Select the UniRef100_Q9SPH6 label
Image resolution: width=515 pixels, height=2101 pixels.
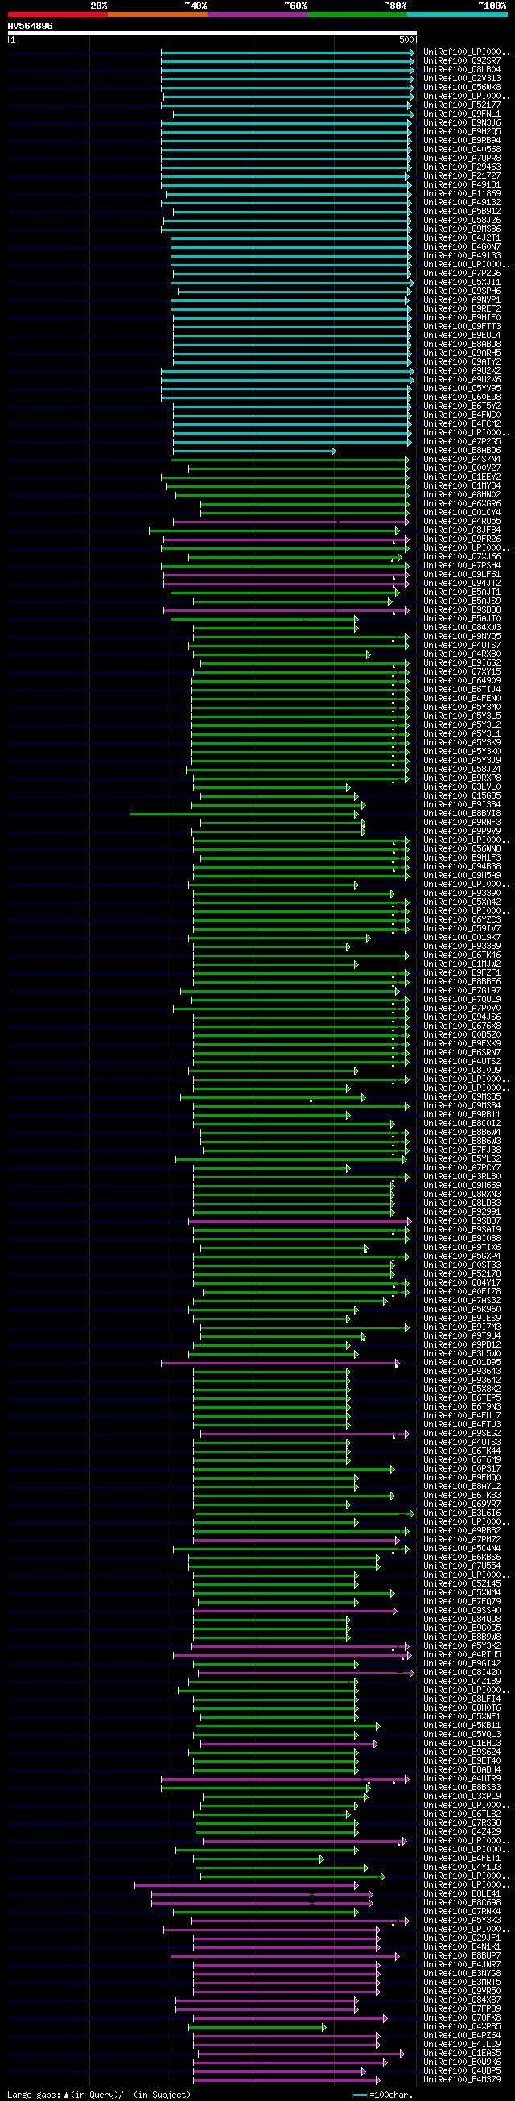462,291
